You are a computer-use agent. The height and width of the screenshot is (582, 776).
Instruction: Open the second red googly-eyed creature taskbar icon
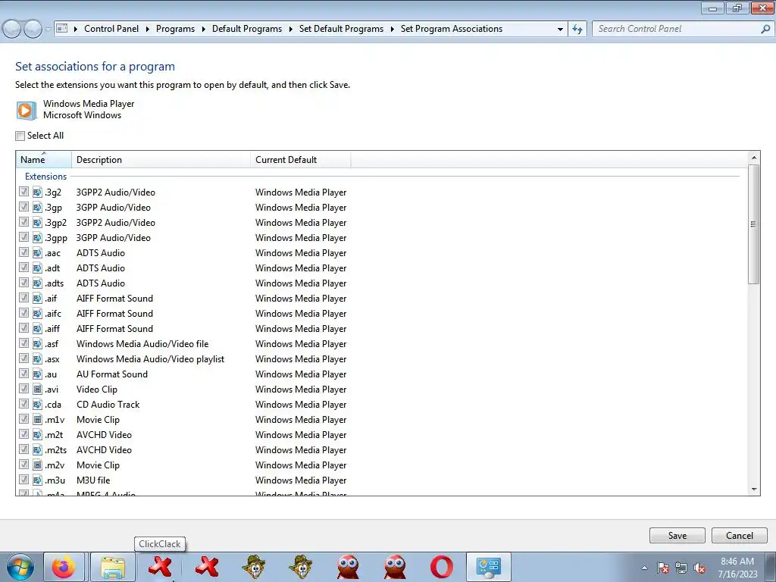(x=395, y=567)
